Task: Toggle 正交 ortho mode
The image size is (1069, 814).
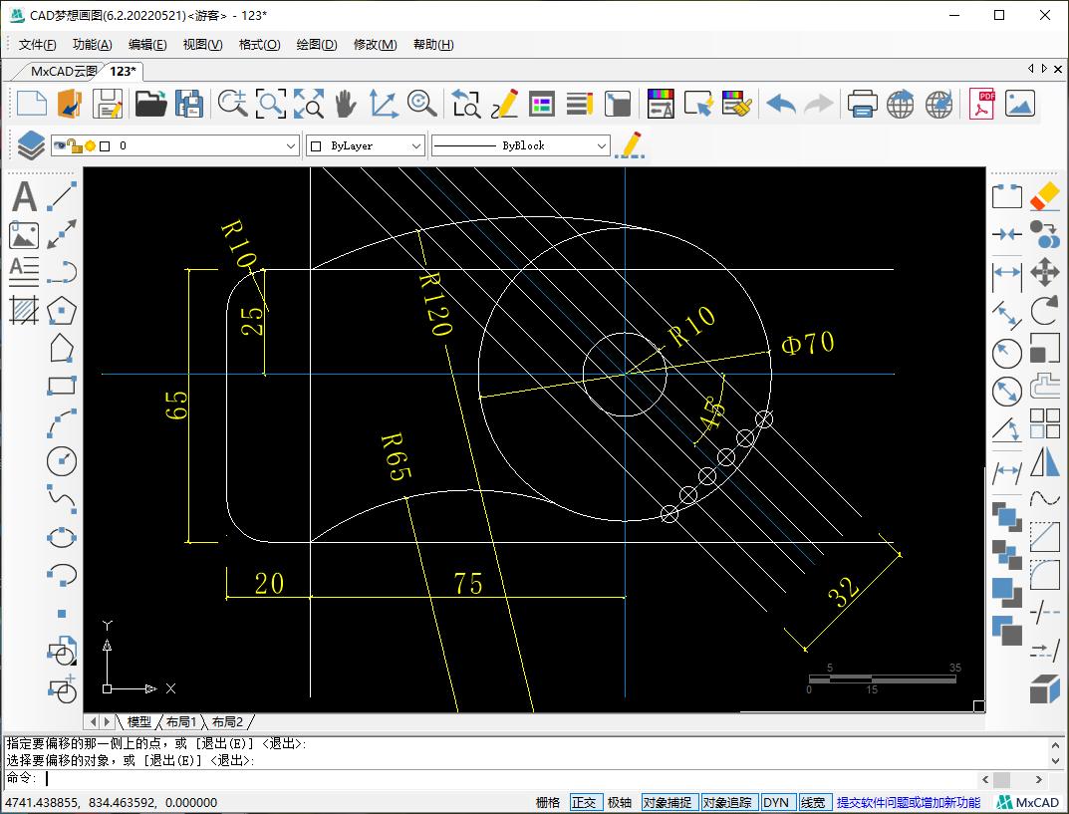Action: click(x=584, y=802)
